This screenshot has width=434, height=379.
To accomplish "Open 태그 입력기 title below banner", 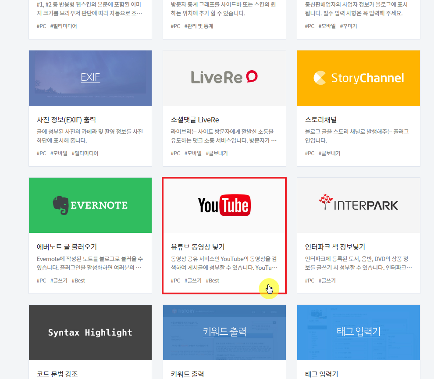I will (322, 374).
